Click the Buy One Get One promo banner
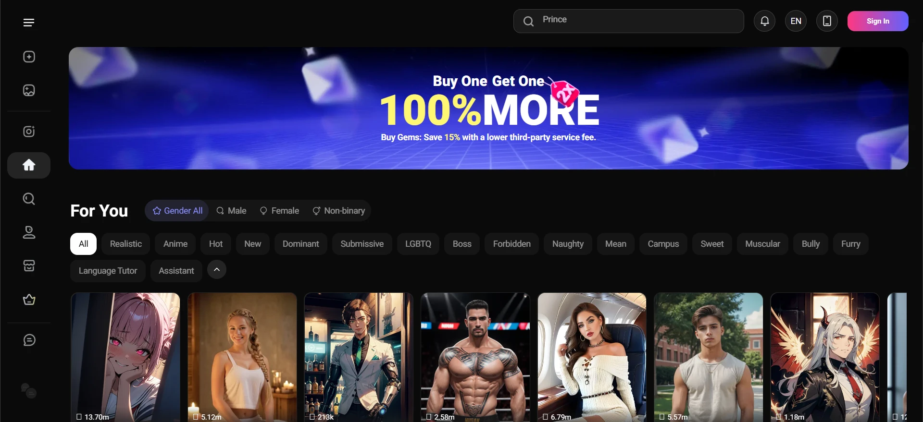The width and height of the screenshot is (923, 422). (x=488, y=108)
